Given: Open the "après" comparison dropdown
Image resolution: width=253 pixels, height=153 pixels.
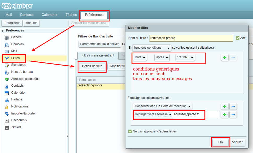Looking at the screenshot, I should tap(162, 58).
